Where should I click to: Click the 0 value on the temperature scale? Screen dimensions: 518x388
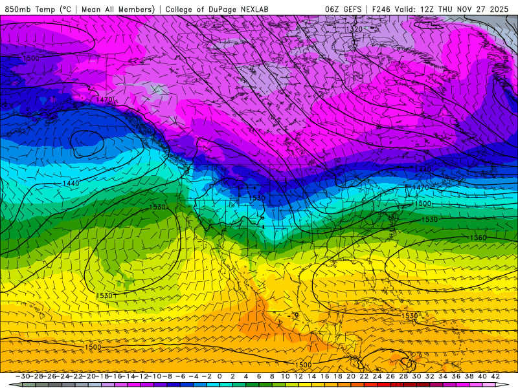(x=220, y=376)
